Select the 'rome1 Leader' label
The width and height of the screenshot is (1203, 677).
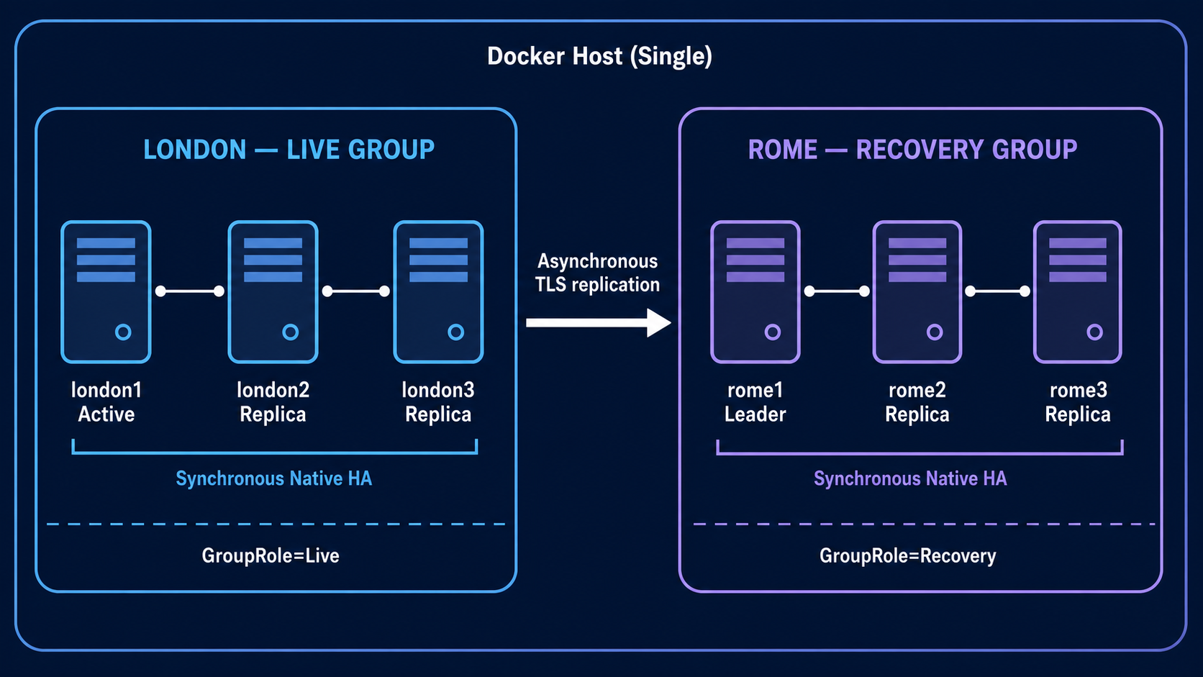click(755, 402)
